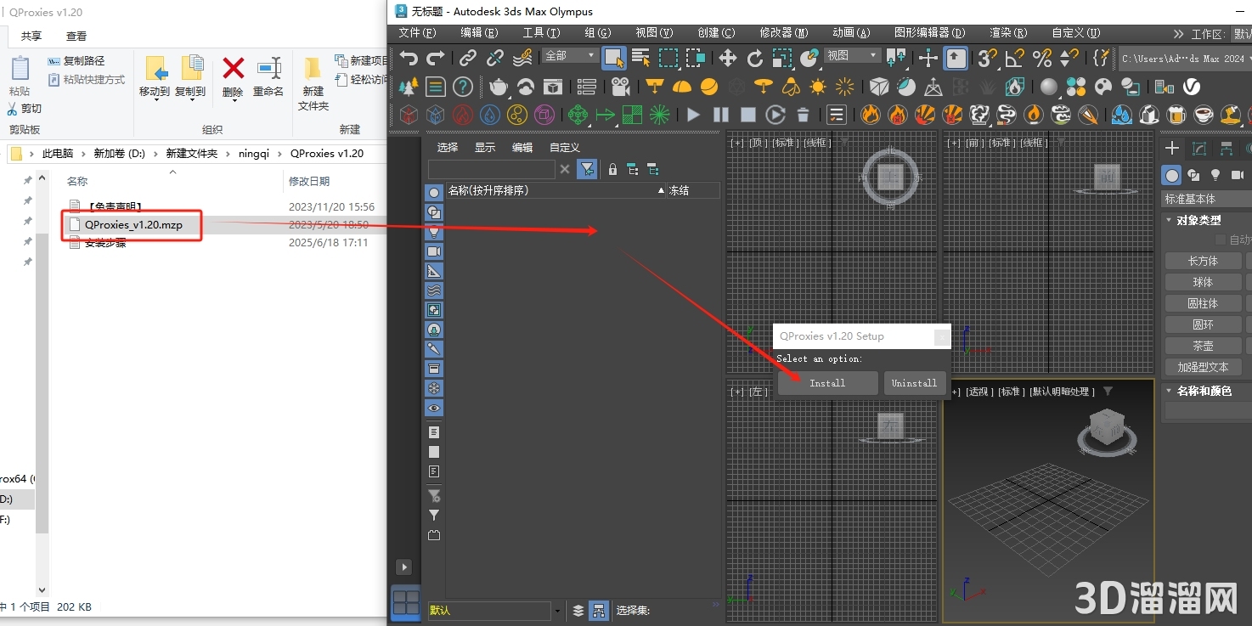Activate the Select Object tool
This screenshot has width=1252, height=626.
(x=613, y=58)
